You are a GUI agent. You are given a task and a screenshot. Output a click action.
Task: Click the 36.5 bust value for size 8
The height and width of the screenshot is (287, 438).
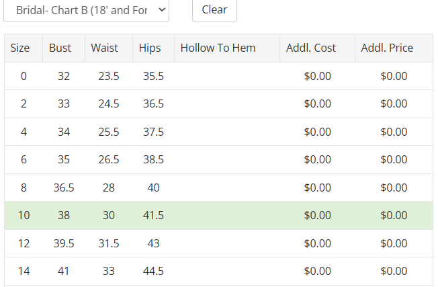click(x=64, y=188)
